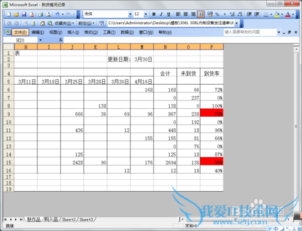Screen dimensions: 302x231
Task: Open the 格式(O) menu
Action: [x=91, y=32]
